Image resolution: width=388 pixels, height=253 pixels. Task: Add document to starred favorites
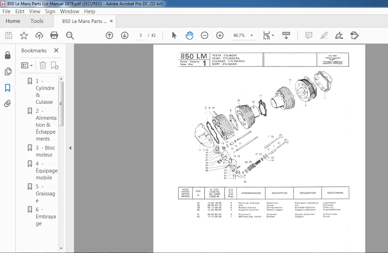point(24,35)
